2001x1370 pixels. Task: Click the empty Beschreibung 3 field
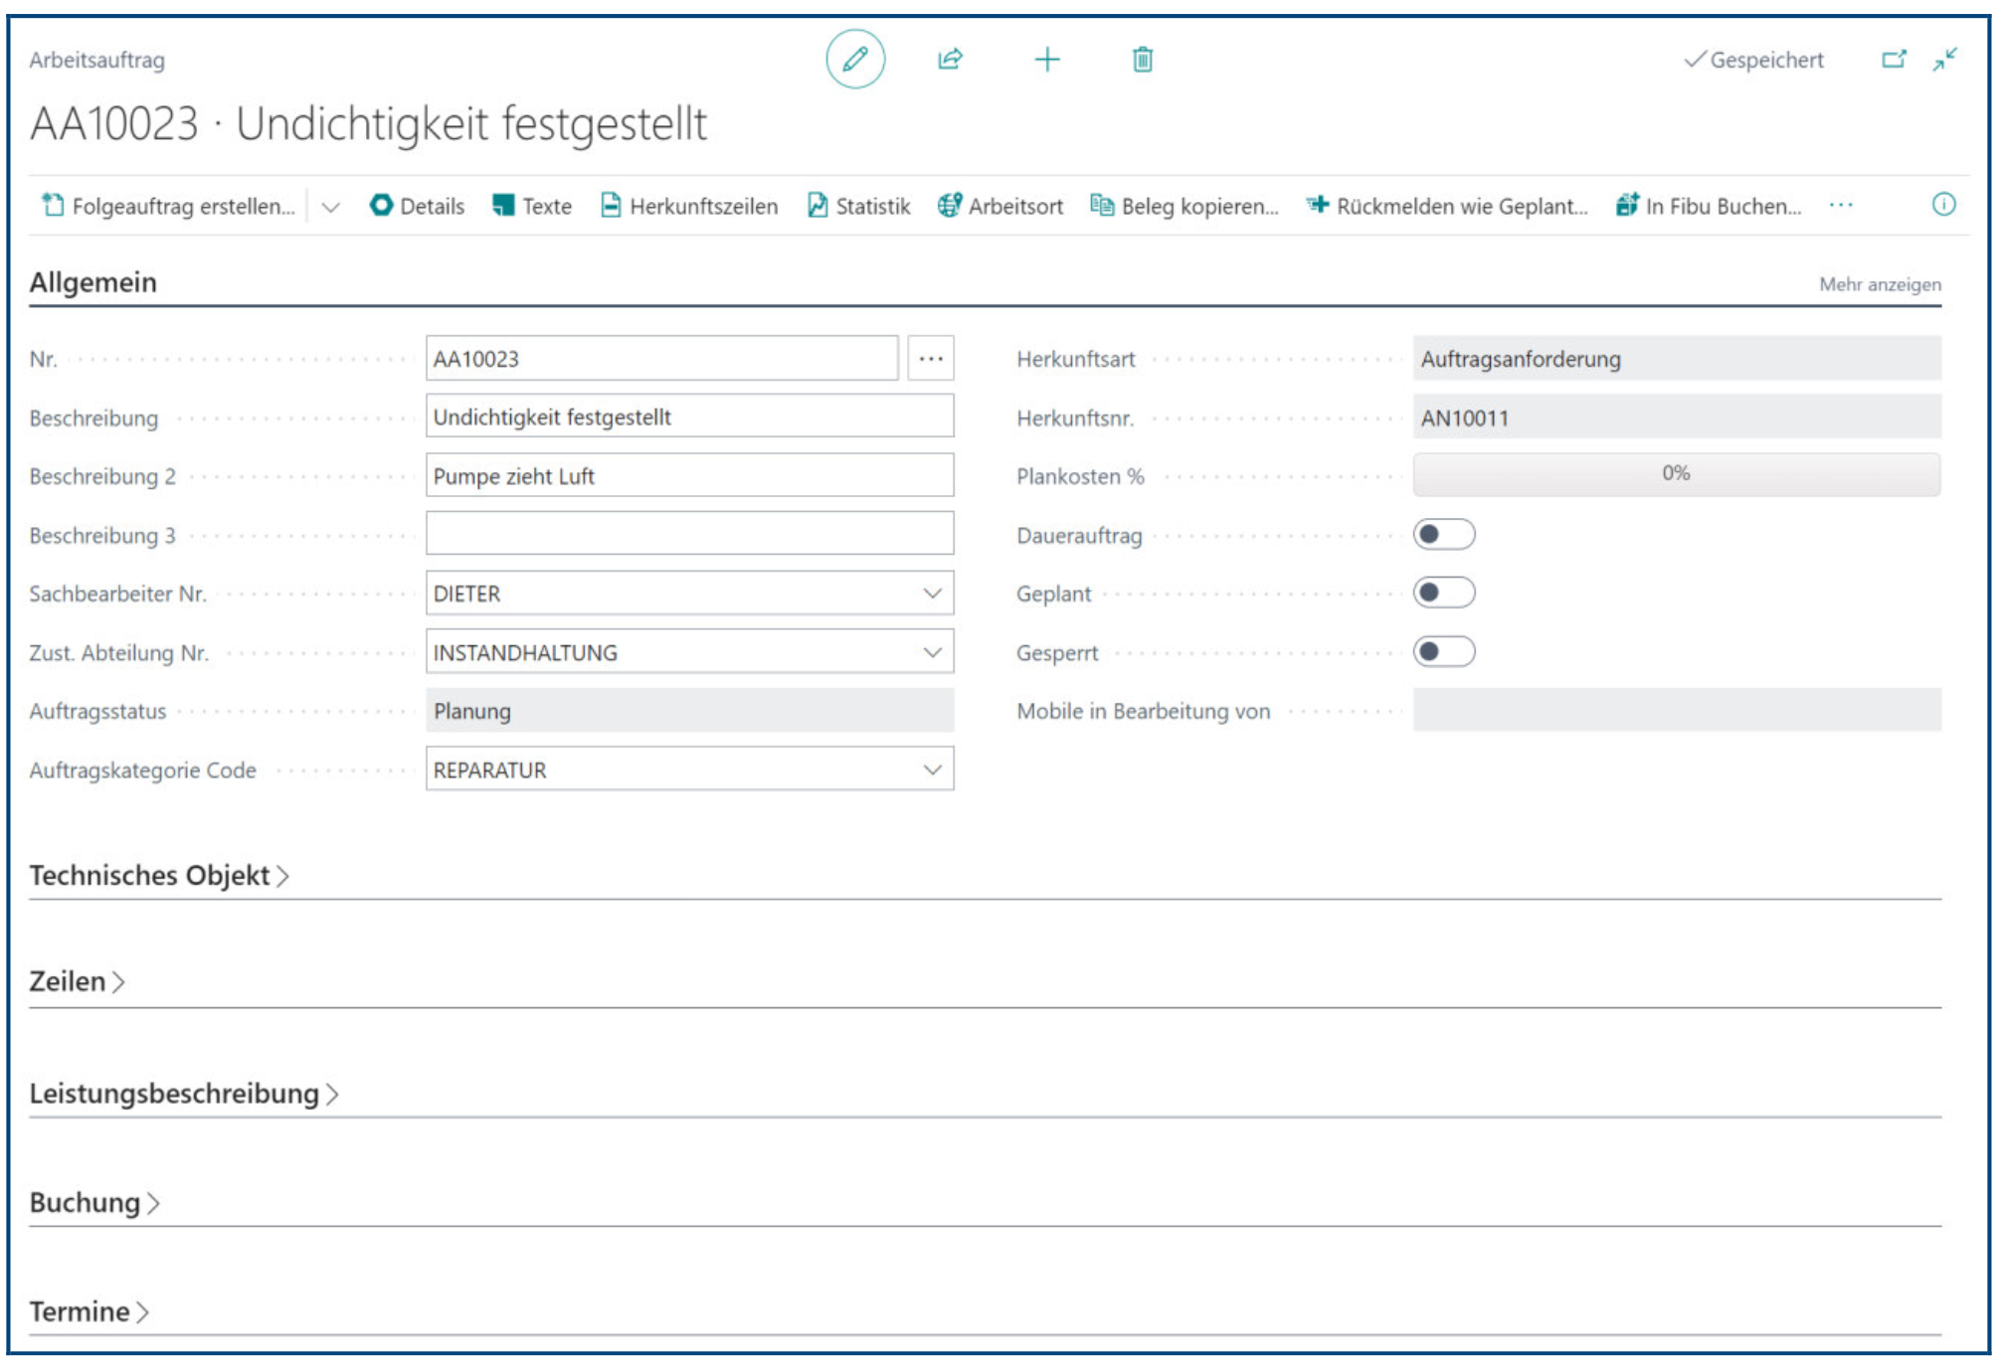coord(689,534)
